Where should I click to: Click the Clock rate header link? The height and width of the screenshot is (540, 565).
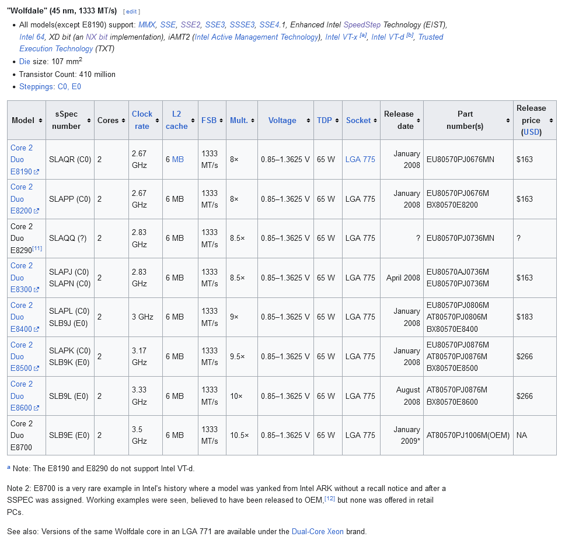[x=142, y=120]
